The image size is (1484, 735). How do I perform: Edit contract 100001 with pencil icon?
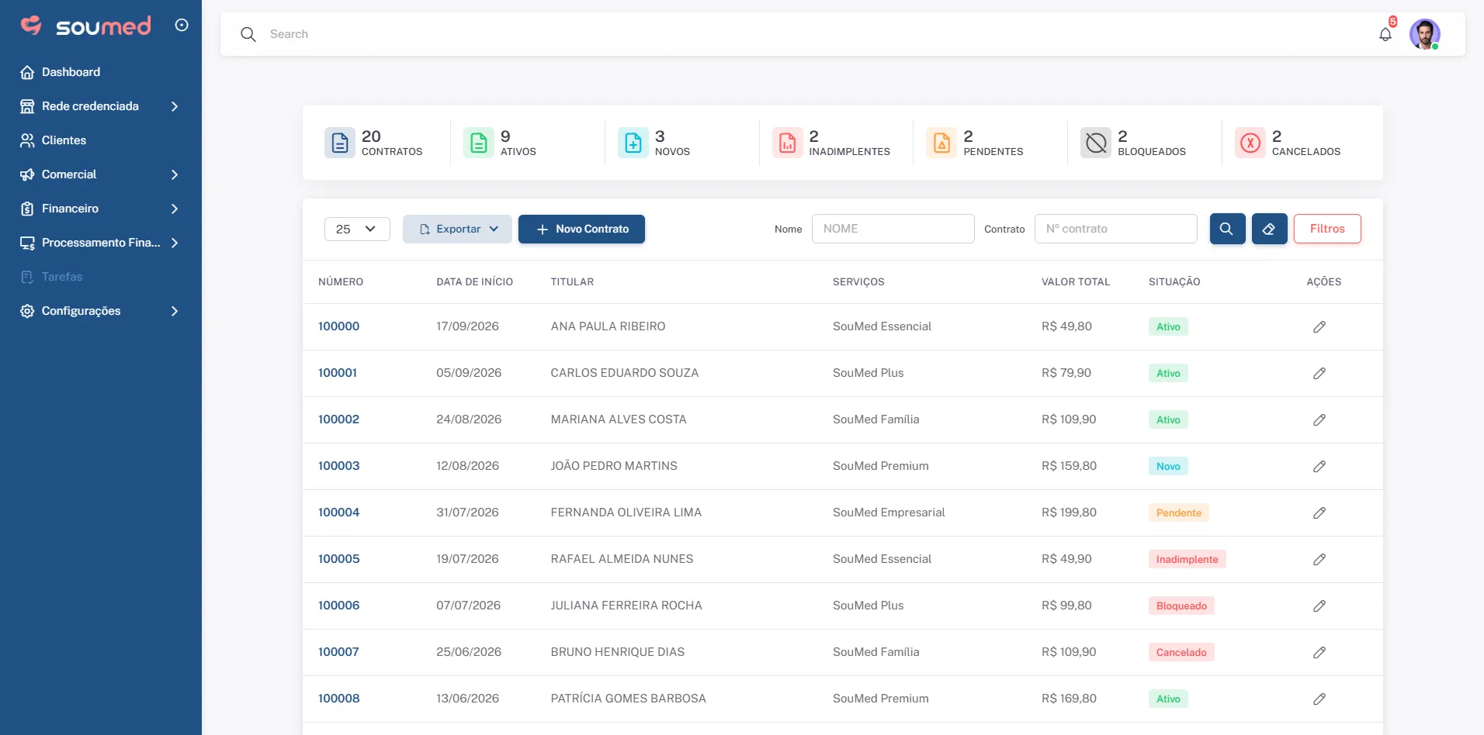click(x=1319, y=374)
